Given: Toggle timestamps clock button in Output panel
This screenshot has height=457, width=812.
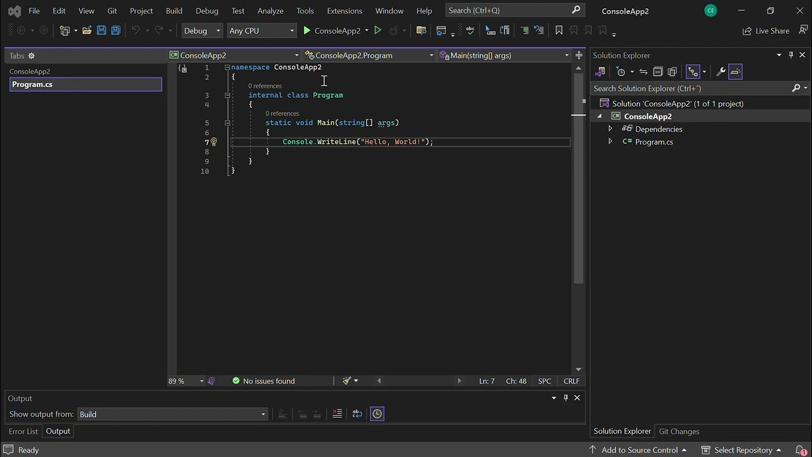Looking at the screenshot, I should pyautogui.click(x=377, y=414).
